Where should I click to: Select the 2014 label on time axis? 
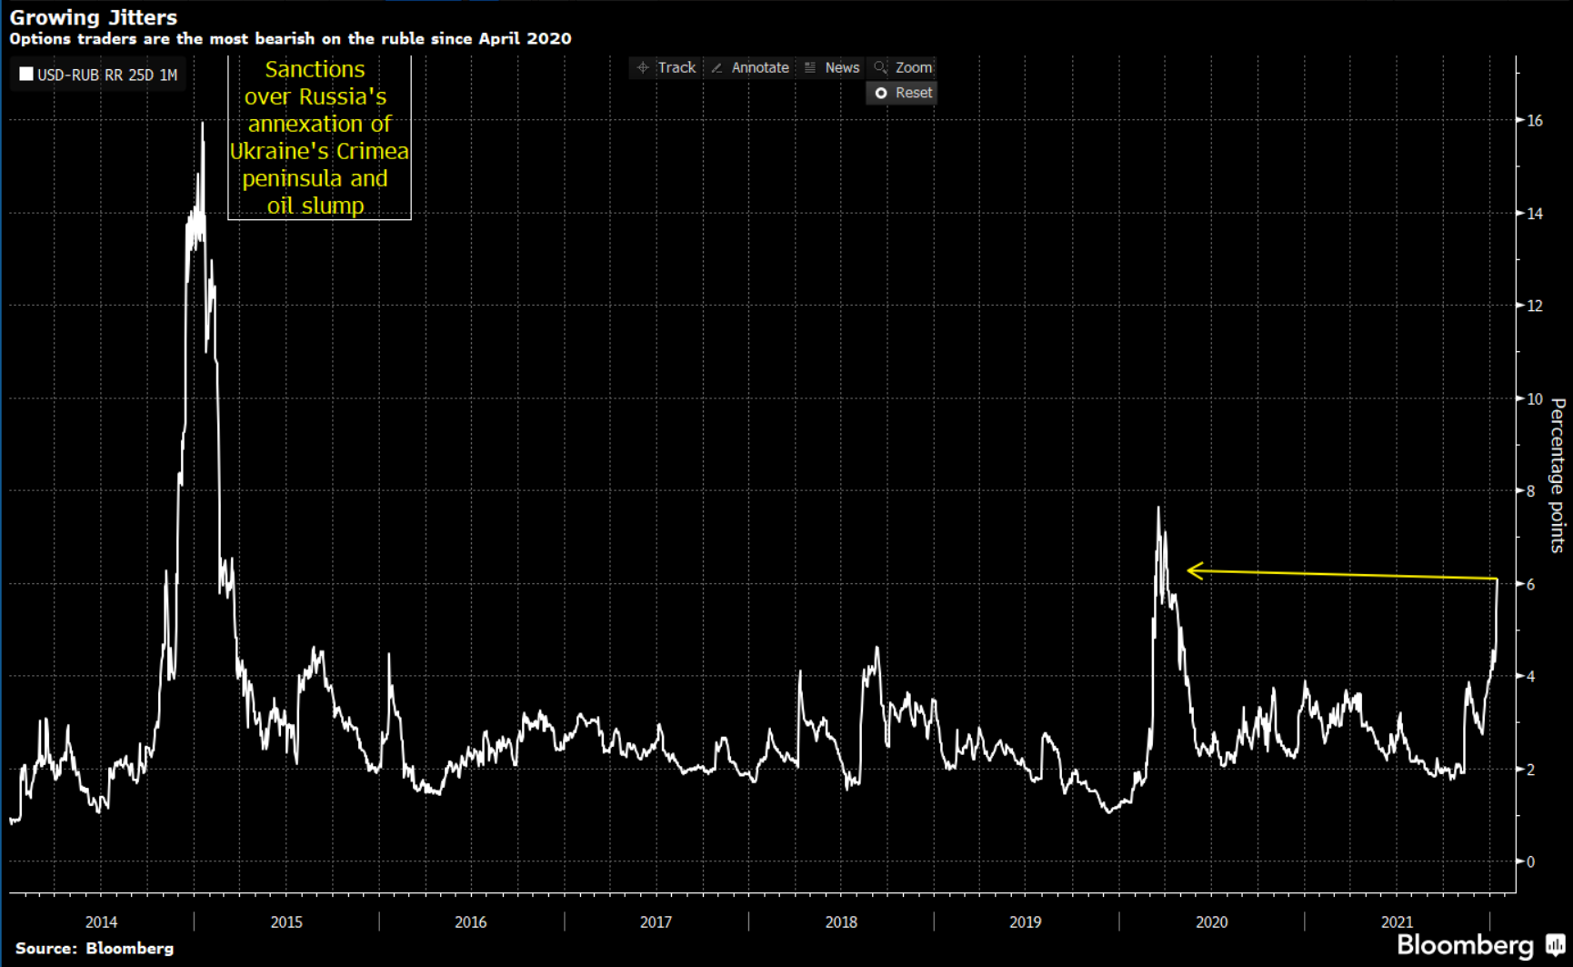[101, 922]
